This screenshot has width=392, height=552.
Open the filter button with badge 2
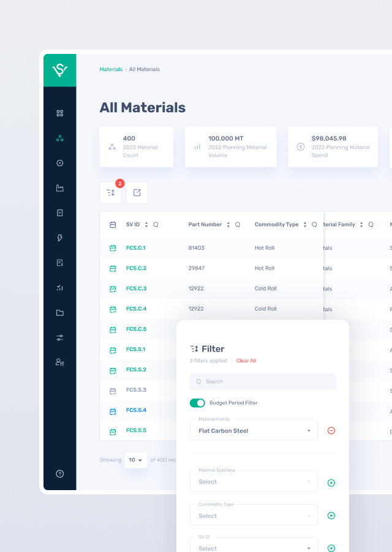(x=110, y=192)
